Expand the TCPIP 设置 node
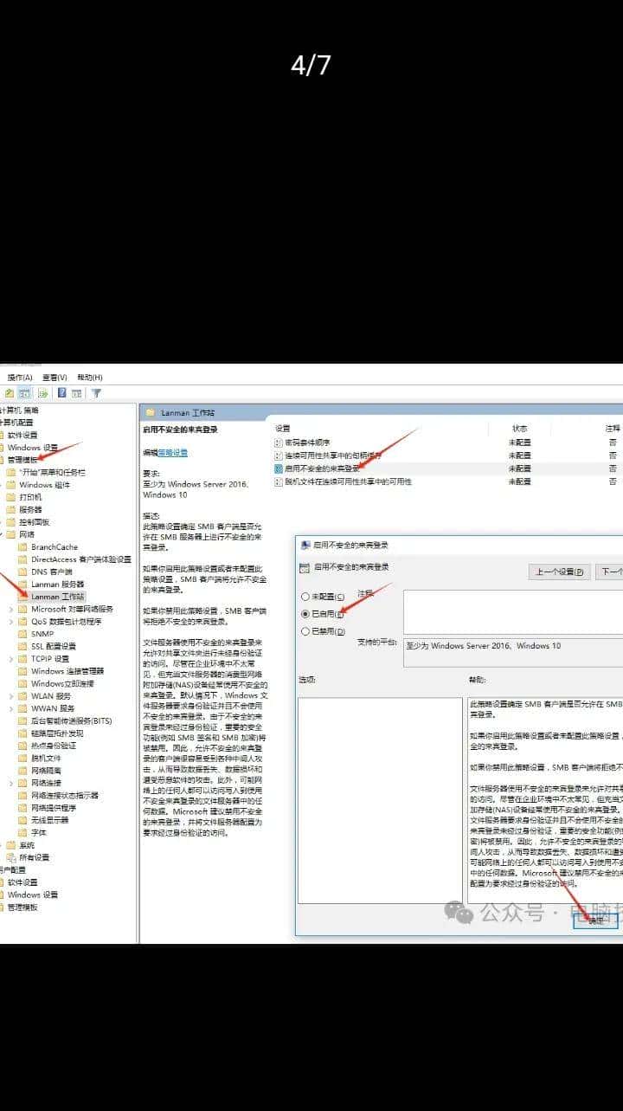The width and height of the screenshot is (623, 1111). (x=11, y=658)
